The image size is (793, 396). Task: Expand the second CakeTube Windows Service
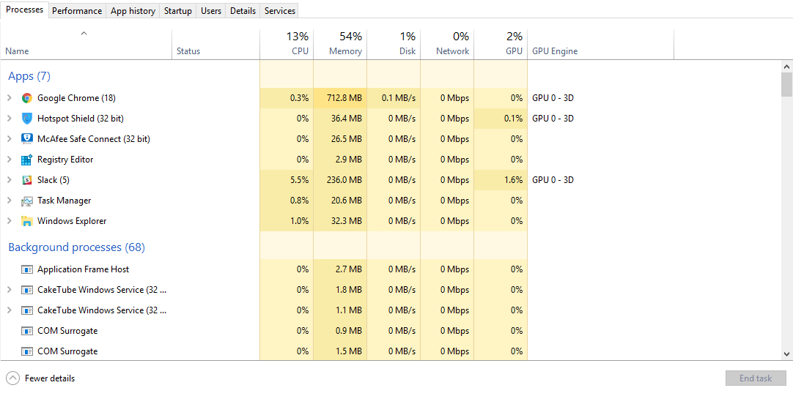(9, 310)
